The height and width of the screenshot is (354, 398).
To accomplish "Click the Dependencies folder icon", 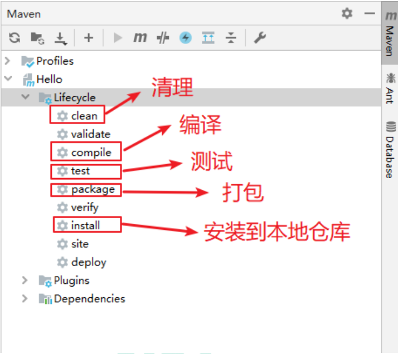I will [x=45, y=299].
